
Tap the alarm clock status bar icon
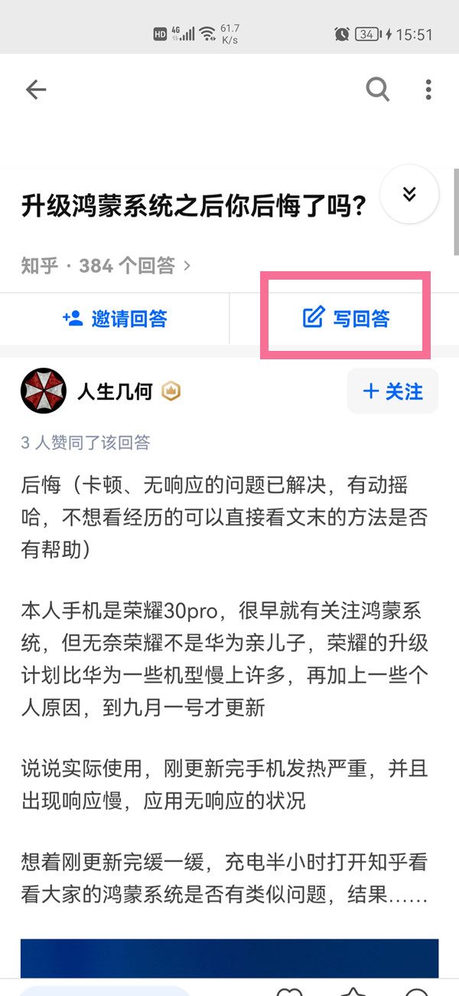(341, 34)
